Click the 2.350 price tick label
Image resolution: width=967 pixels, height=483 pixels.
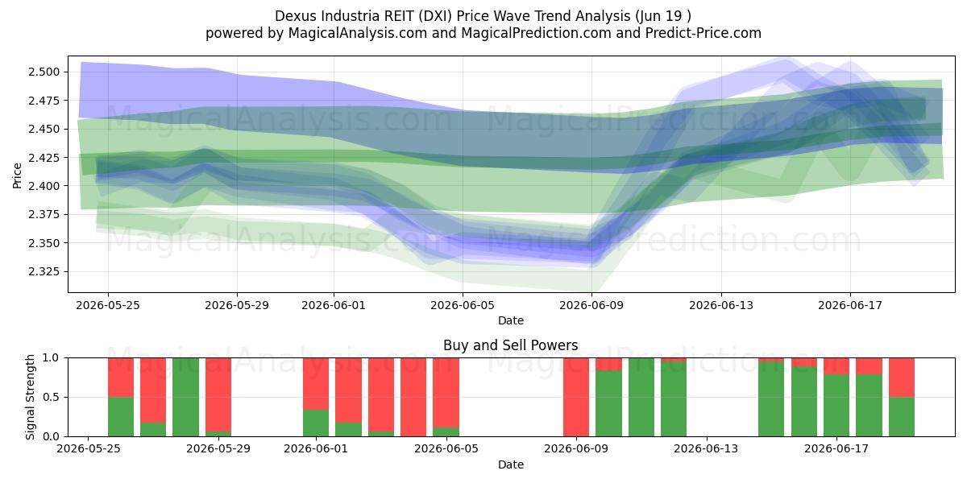(x=45, y=243)
